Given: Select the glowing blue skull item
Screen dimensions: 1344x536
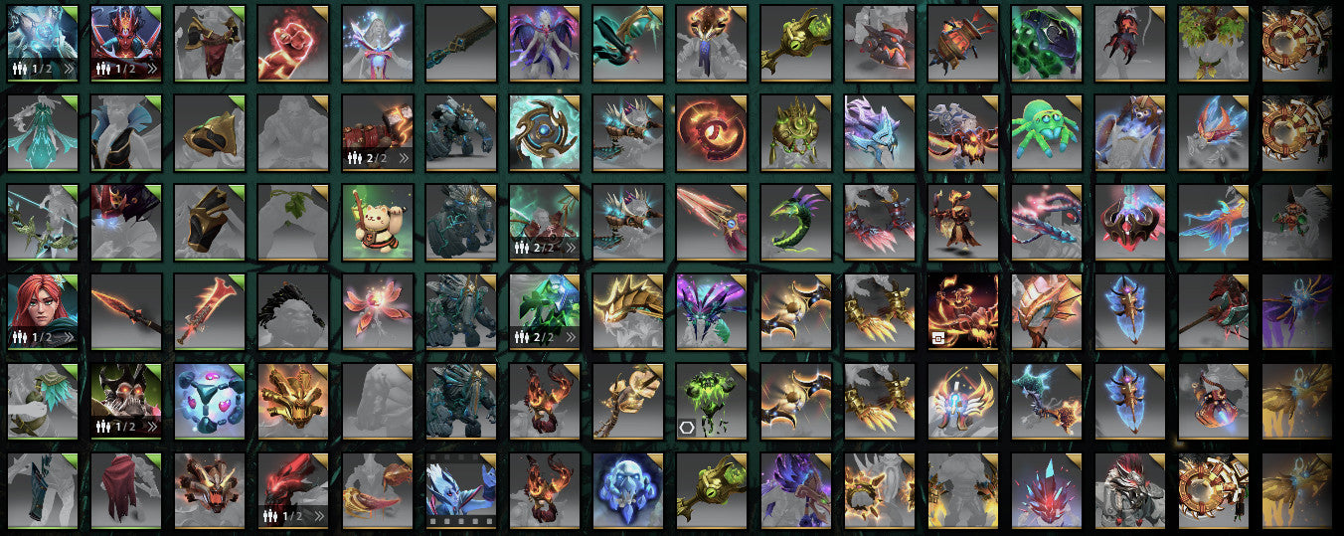Looking at the screenshot, I should (x=628, y=490).
